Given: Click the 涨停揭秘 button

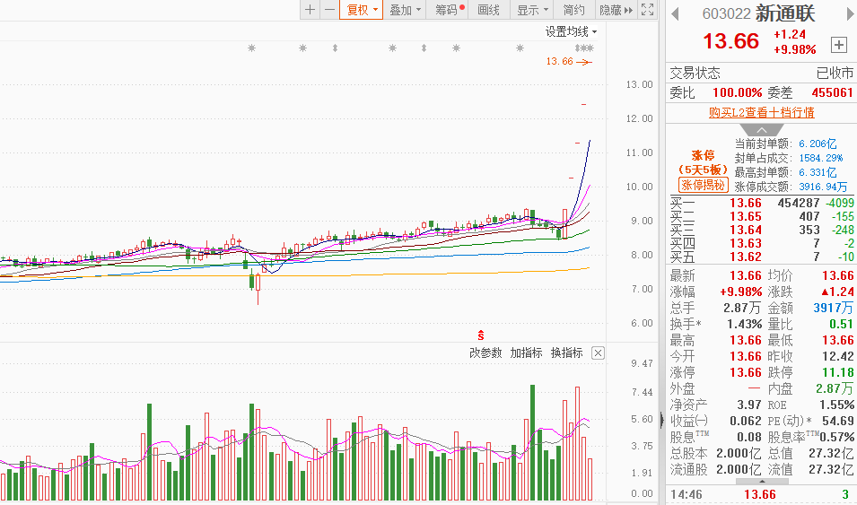Looking at the screenshot, I should coord(703,186).
